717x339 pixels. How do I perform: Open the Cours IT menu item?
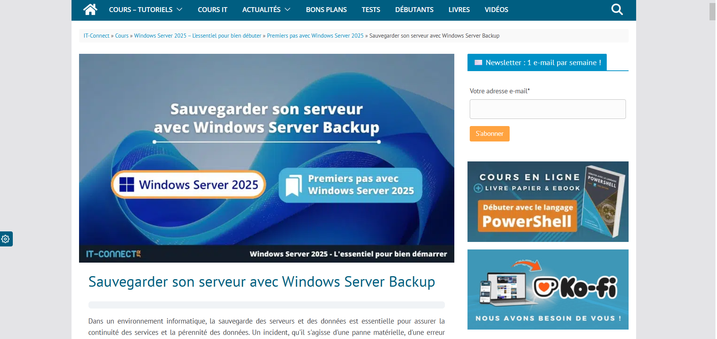[213, 10]
